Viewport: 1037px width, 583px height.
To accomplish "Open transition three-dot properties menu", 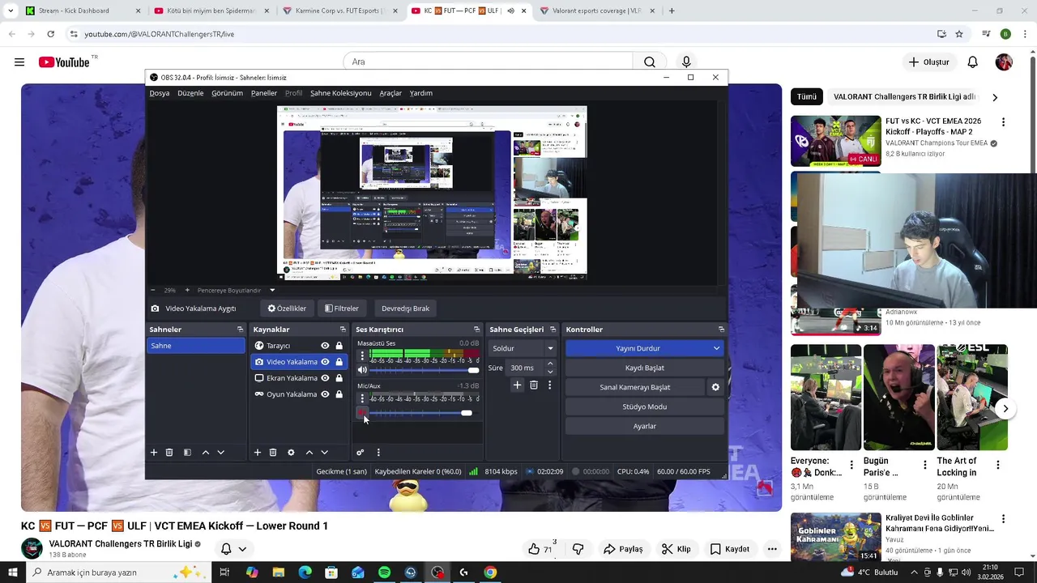I will pos(549,385).
